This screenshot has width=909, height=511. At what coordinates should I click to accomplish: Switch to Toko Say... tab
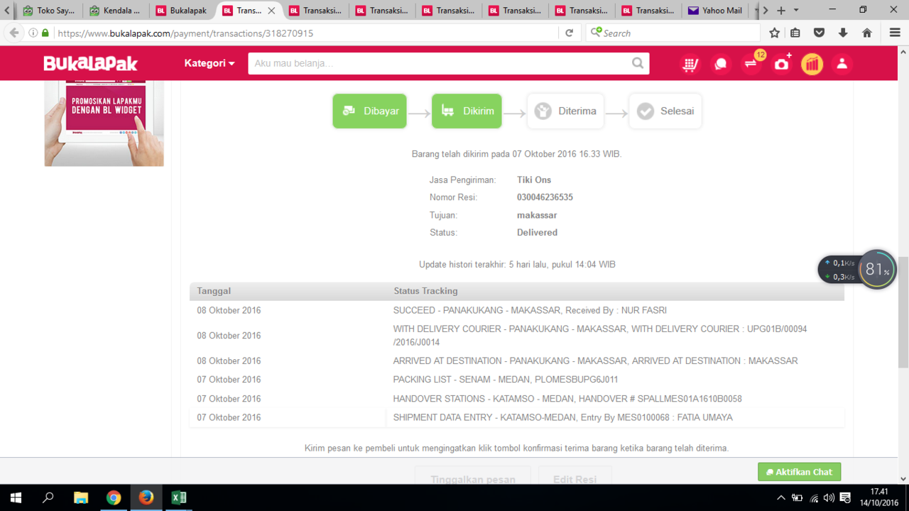point(49,11)
